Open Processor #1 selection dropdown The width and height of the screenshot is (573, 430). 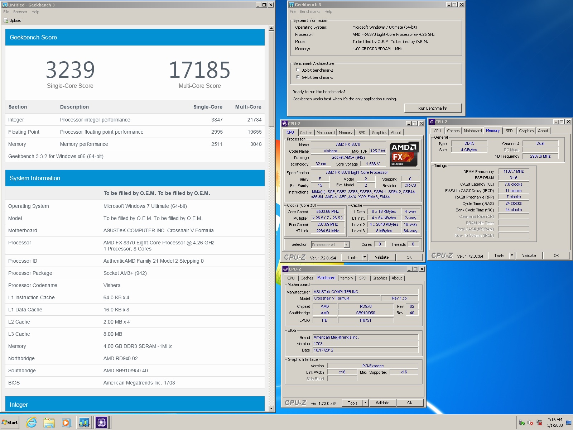pyautogui.click(x=346, y=245)
